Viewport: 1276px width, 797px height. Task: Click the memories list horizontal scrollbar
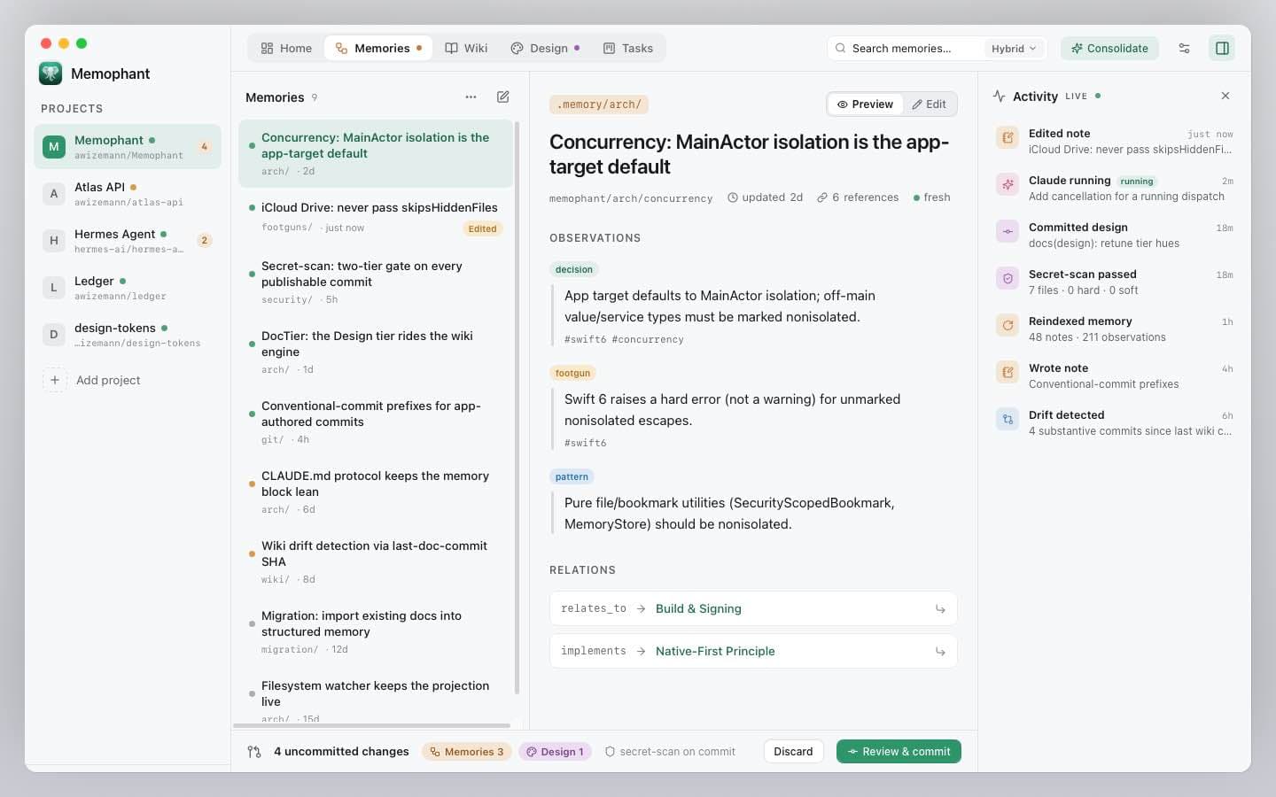pyautogui.click(x=371, y=726)
